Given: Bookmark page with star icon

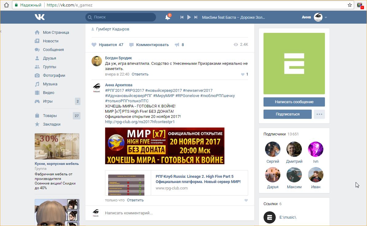Looking at the screenshot, I should click(x=350, y=5).
